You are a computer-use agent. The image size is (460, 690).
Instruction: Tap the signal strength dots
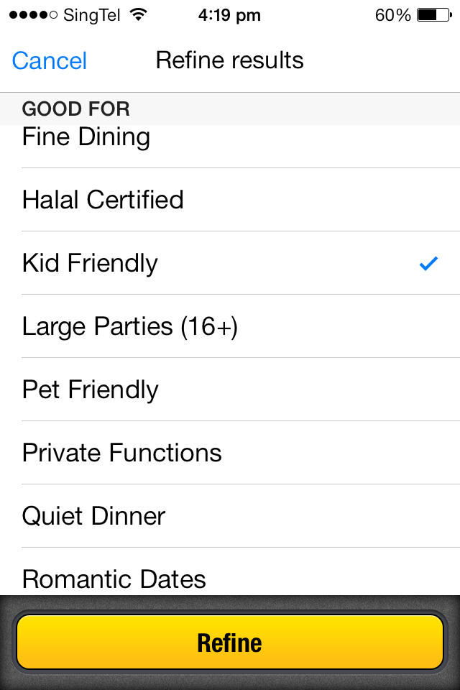click(x=32, y=15)
